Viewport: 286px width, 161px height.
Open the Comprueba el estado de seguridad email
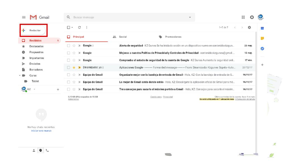click(160, 60)
